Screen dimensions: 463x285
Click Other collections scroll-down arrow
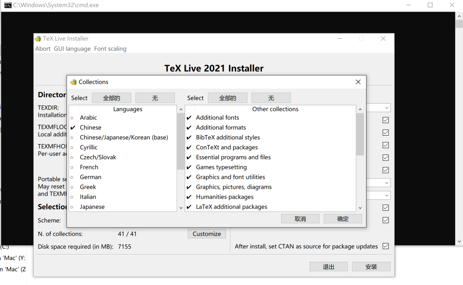point(360,208)
